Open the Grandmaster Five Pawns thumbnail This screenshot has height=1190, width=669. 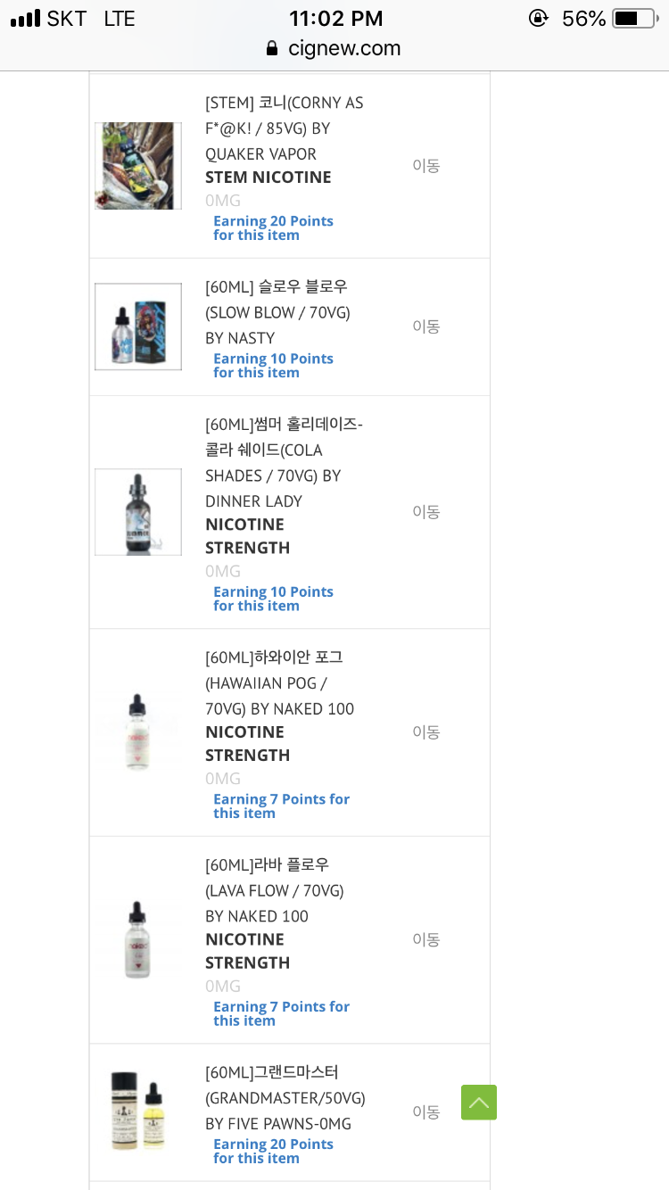(138, 1111)
